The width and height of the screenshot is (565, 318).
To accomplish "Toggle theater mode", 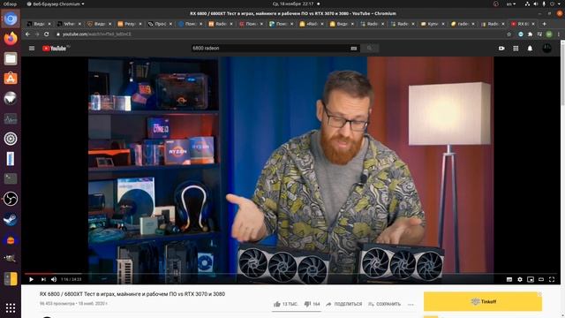I will (x=541, y=279).
